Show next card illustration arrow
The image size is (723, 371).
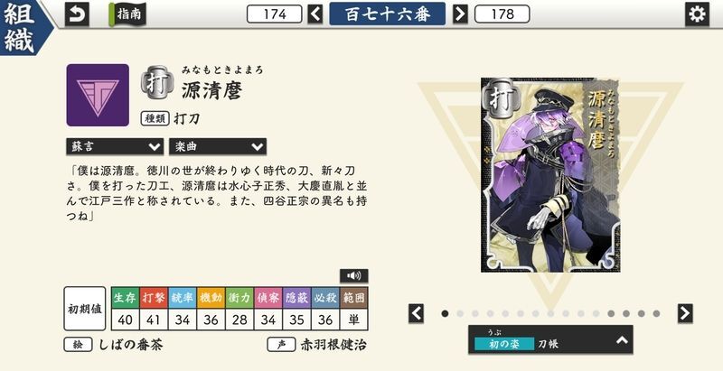pos(685,313)
